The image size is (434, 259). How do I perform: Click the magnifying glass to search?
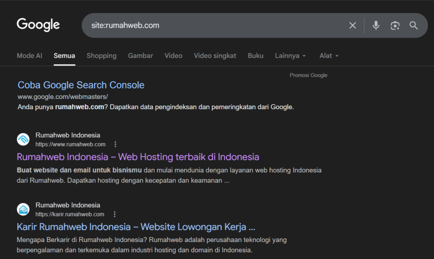(x=413, y=25)
